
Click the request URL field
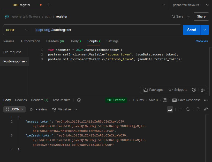tap(107, 30)
